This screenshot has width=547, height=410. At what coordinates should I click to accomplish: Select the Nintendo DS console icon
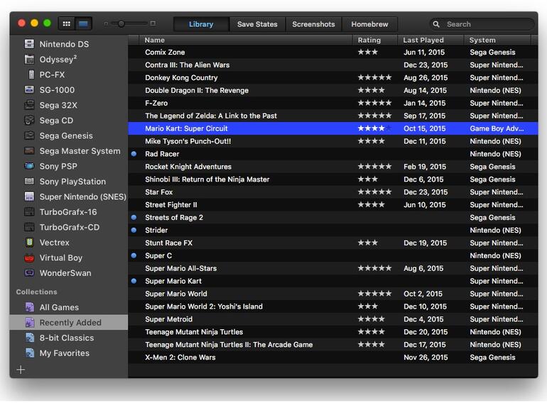click(x=29, y=44)
